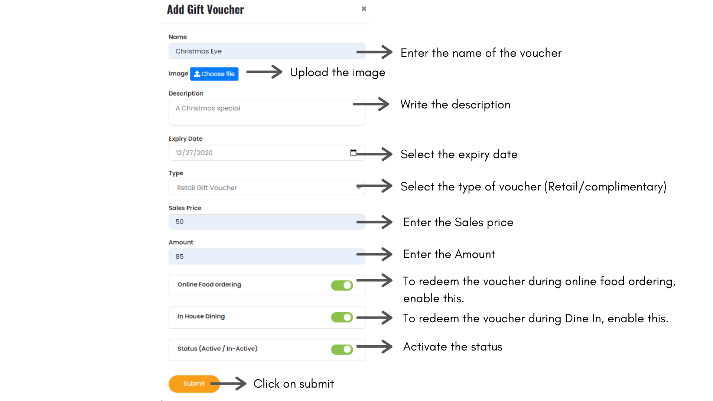Click the upload icon on Choose file
This screenshot has width=713, height=401.
pyautogui.click(x=197, y=74)
